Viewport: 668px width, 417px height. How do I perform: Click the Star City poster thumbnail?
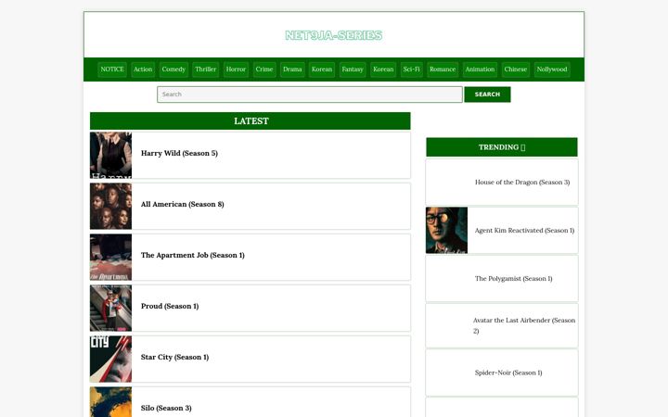[110, 360]
